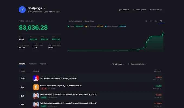Click the external-link icon next to Polymarket
This screenshot has width=184, height=108.
[161, 10]
